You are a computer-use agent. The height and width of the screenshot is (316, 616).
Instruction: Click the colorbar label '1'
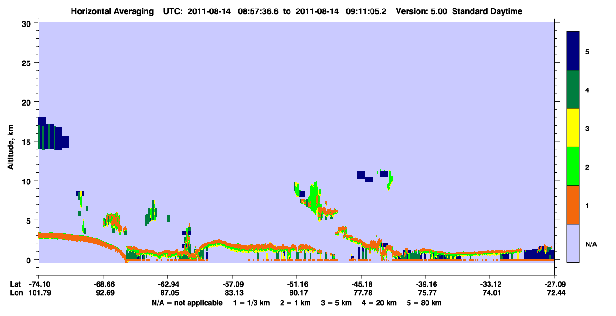588,206
